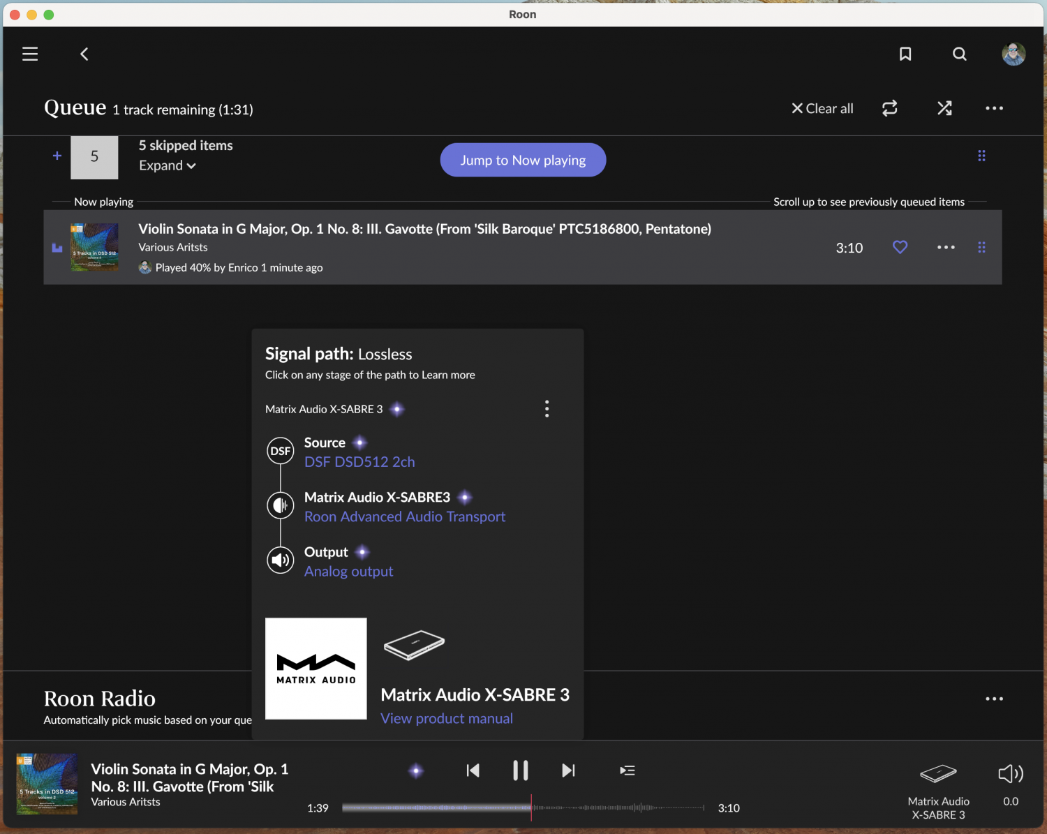Open the hamburger navigation menu
Image resolution: width=1047 pixels, height=834 pixels.
[30, 54]
